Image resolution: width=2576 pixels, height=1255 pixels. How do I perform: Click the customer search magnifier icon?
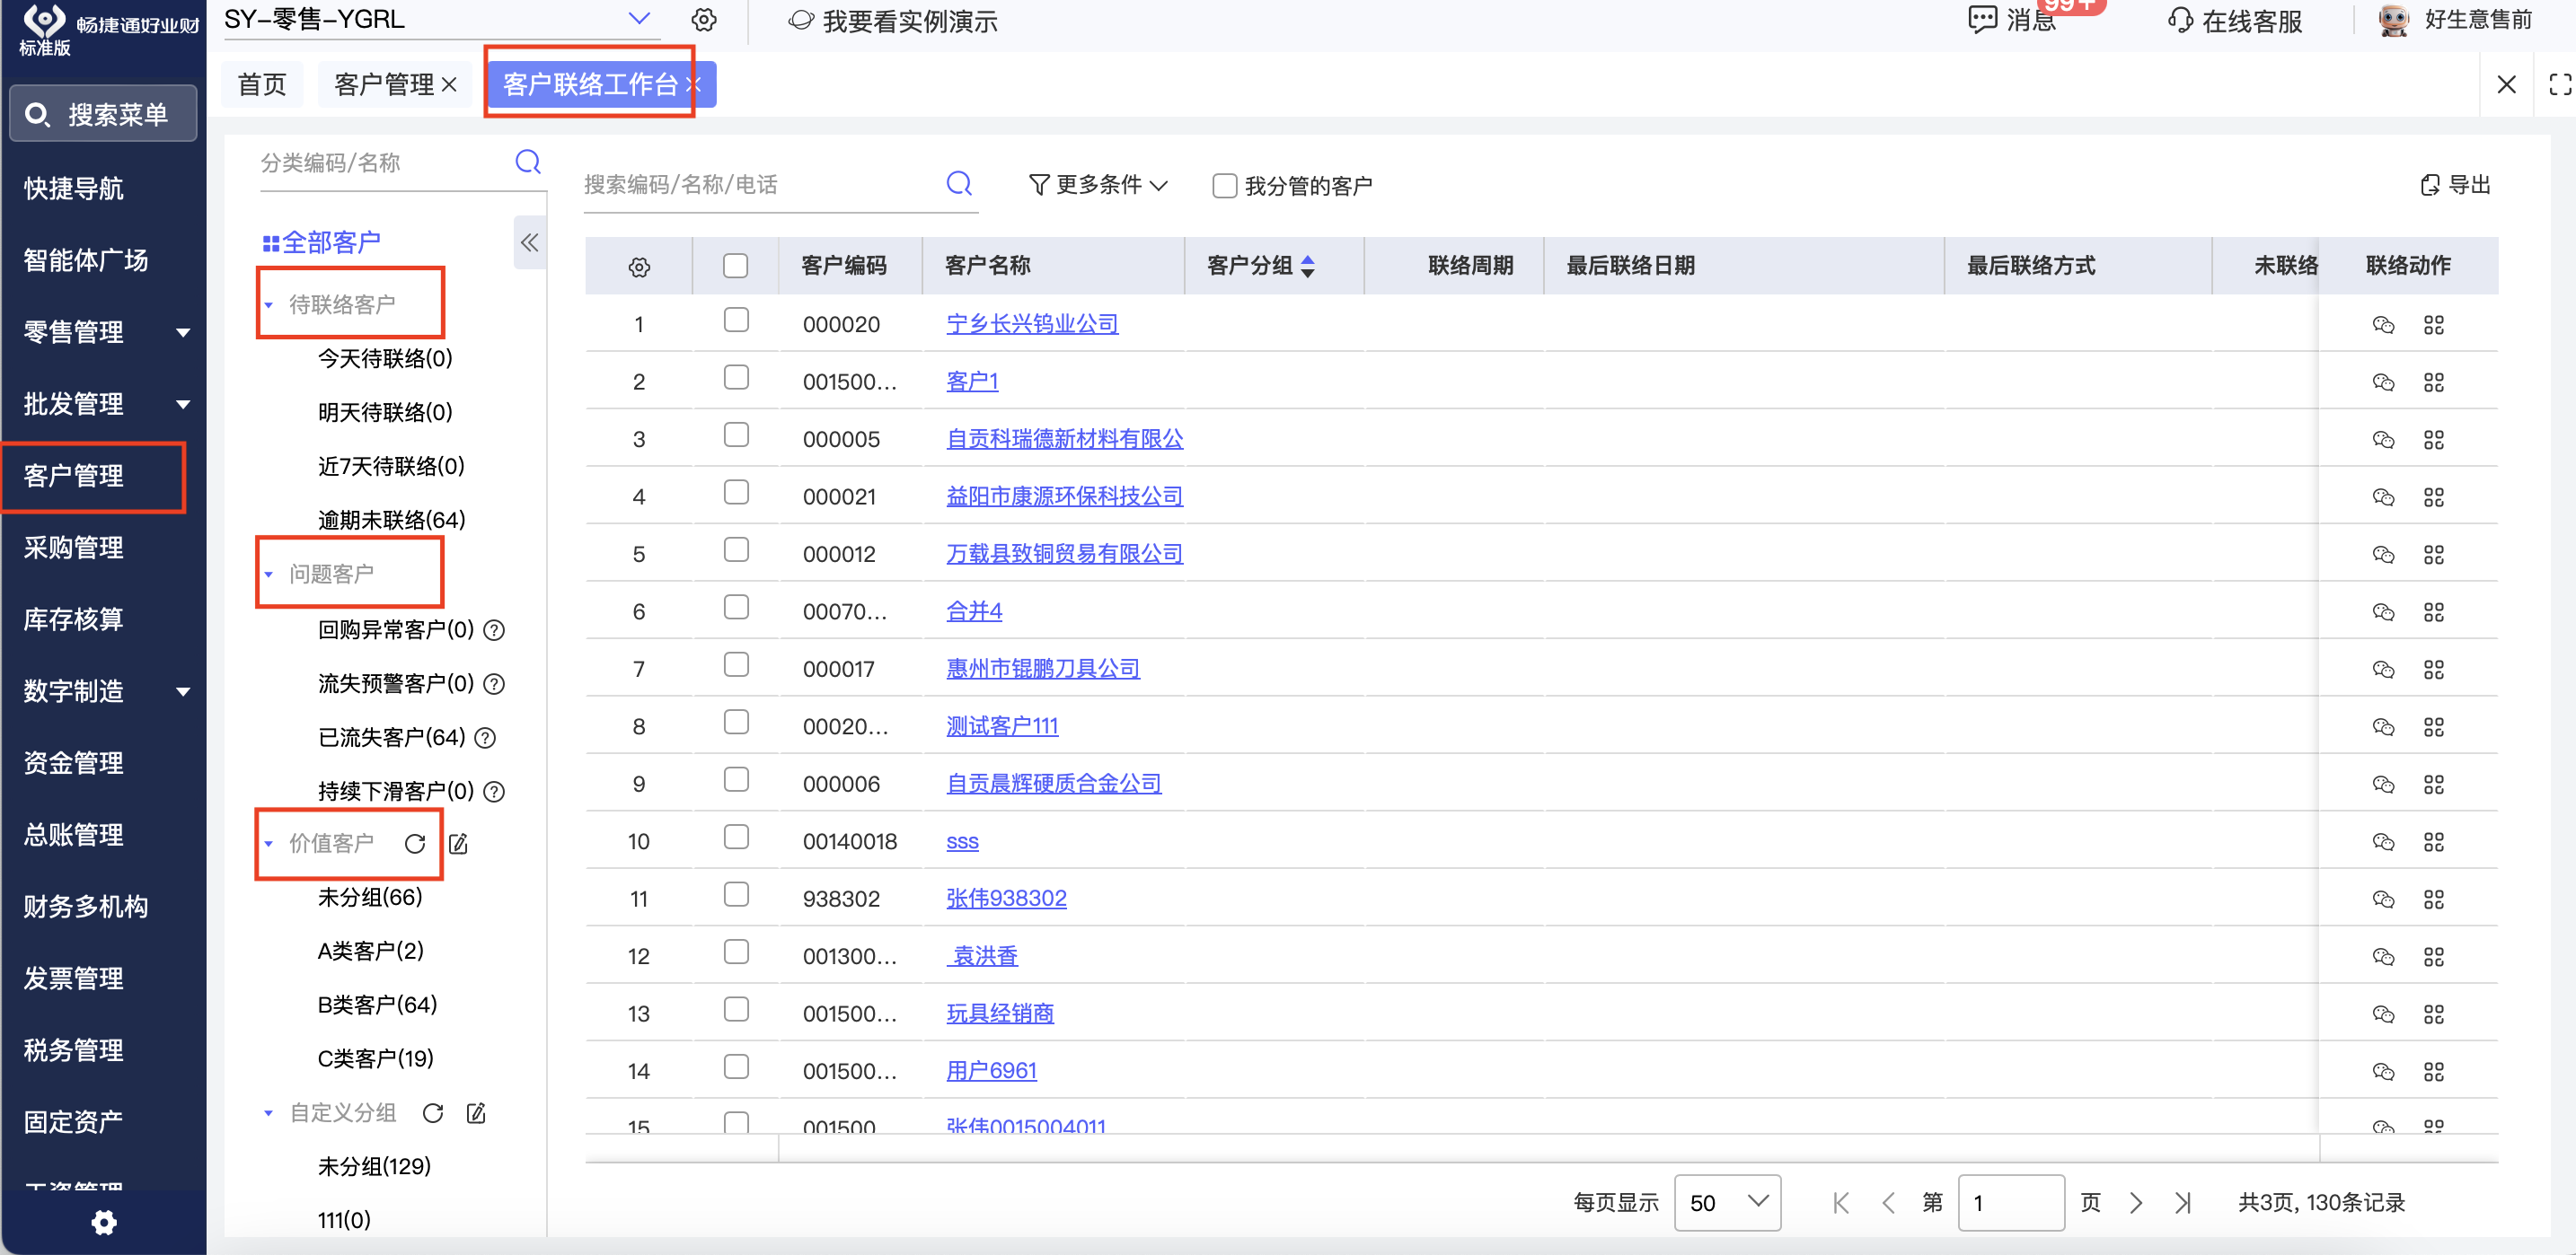click(959, 183)
